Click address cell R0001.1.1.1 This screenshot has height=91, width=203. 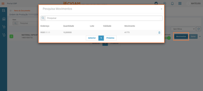point(45,32)
